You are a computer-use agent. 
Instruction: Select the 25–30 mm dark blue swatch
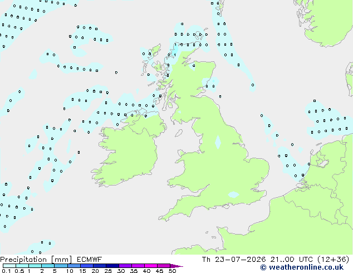click(x=112, y=266)
